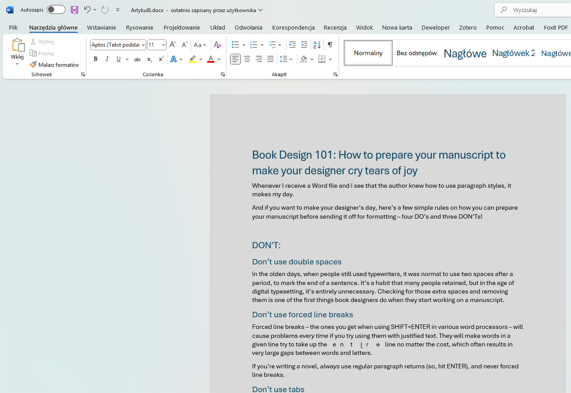Expand the line spacing dropdown
The height and width of the screenshot is (393, 571).
click(x=291, y=59)
